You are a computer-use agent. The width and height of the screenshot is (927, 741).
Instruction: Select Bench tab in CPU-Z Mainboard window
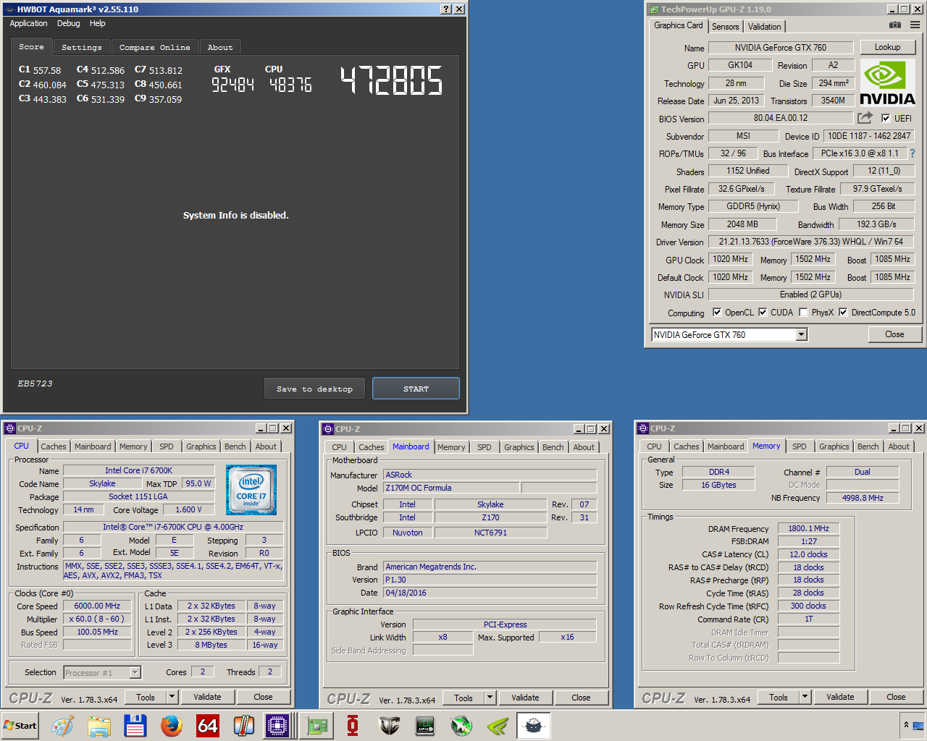(x=553, y=447)
